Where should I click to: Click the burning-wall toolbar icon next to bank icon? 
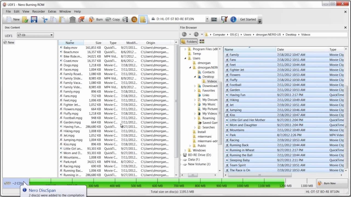click(81, 19)
